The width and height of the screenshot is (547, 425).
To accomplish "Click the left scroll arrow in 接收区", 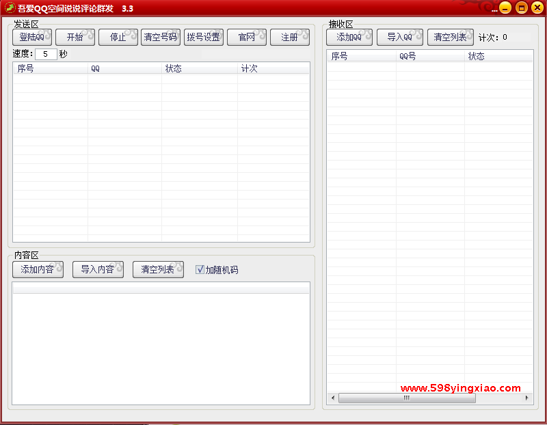I will pyautogui.click(x=333, y=398).
